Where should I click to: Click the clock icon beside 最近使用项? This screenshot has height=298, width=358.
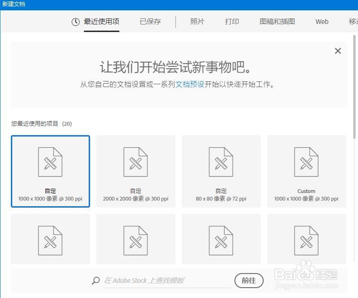75,22
